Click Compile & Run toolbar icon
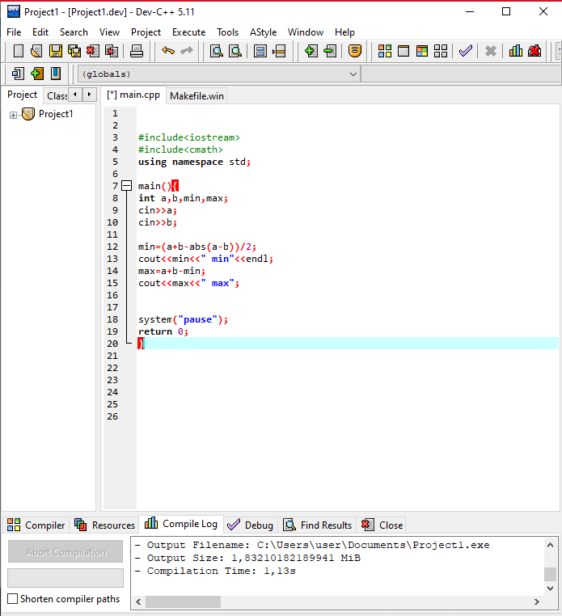Viewport: 562px width, 616px height. [422, 51]
